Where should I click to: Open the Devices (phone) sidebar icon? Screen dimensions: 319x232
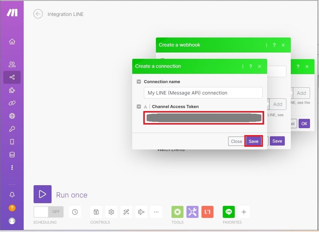[12, 142]
